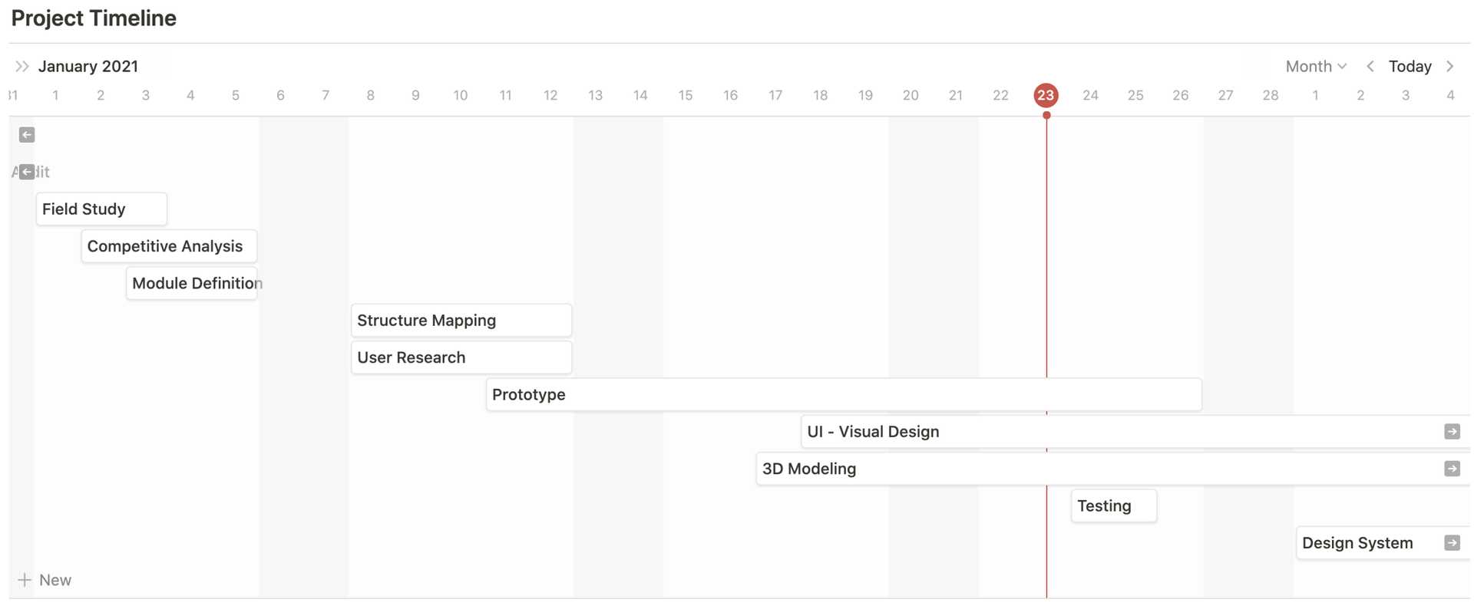
Task: Click the left-arrow icon at timeline top left
Action: click(x=27, y=134)
